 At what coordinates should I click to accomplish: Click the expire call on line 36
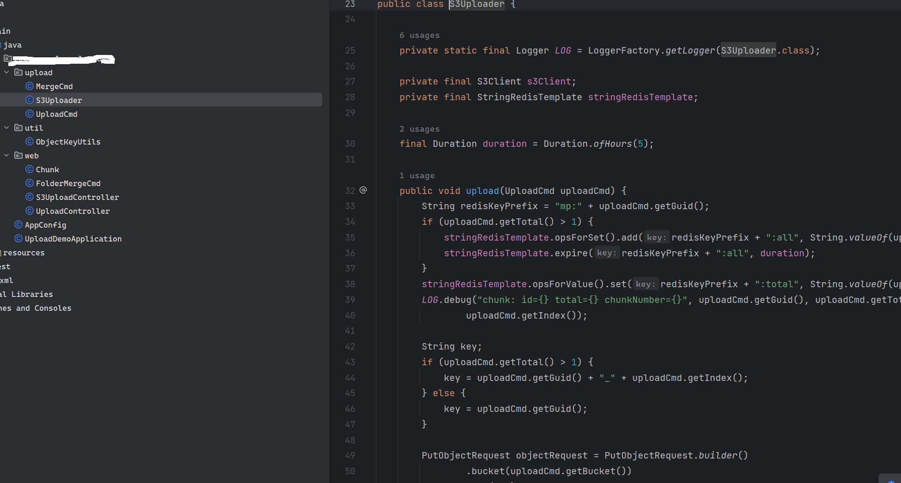(571, 254)
